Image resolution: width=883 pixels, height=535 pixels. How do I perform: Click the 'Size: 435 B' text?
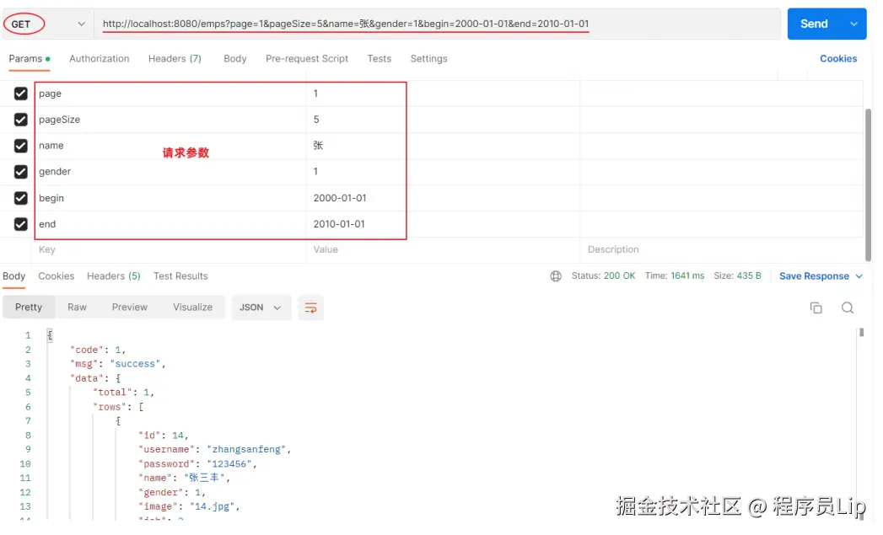[737, 276]
